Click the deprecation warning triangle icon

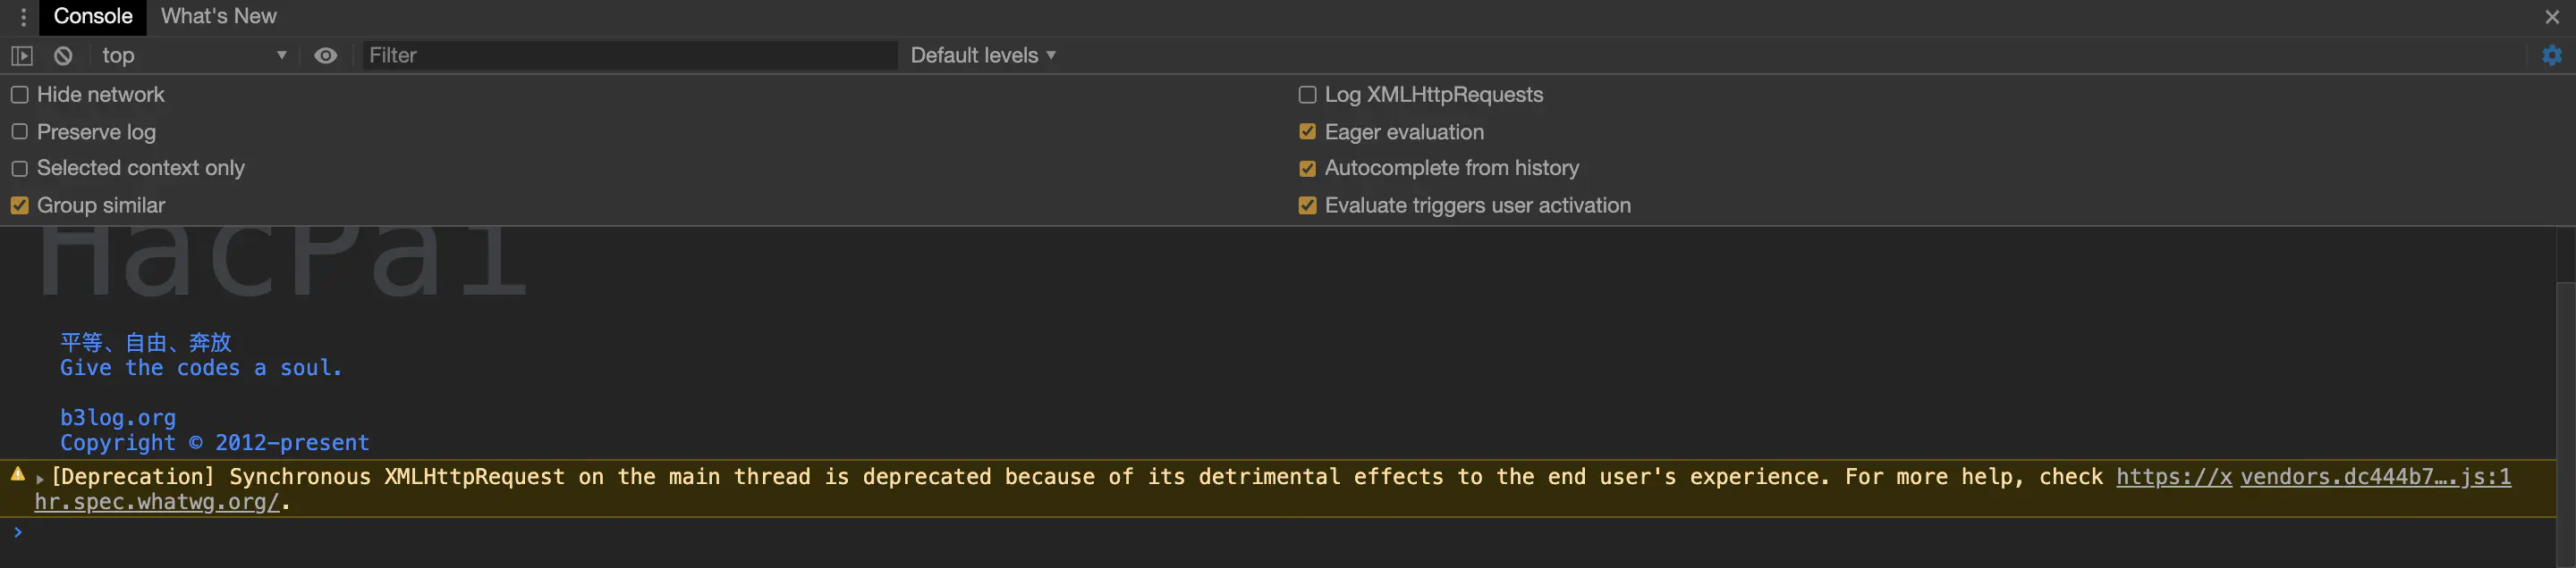tap(18, 474)
